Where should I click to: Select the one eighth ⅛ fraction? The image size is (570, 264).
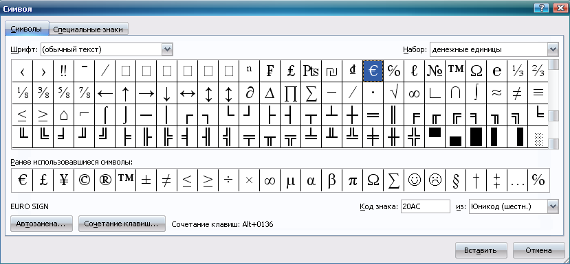[x=22, y=93]
